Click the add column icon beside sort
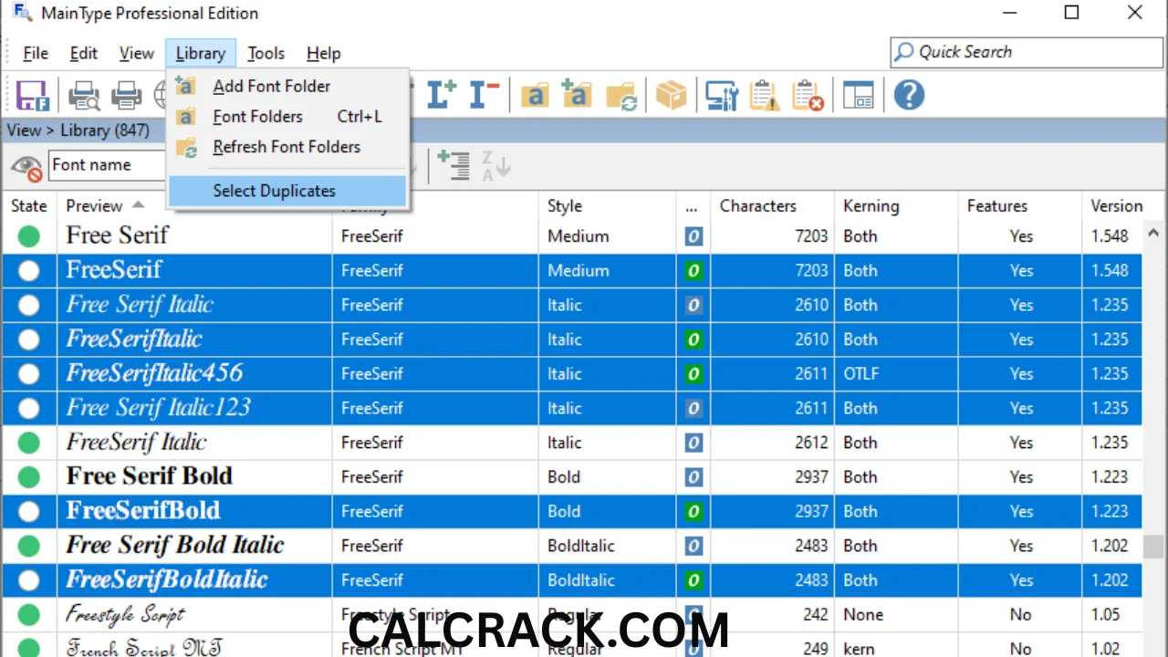1168x657 pixels. [454, 165]
